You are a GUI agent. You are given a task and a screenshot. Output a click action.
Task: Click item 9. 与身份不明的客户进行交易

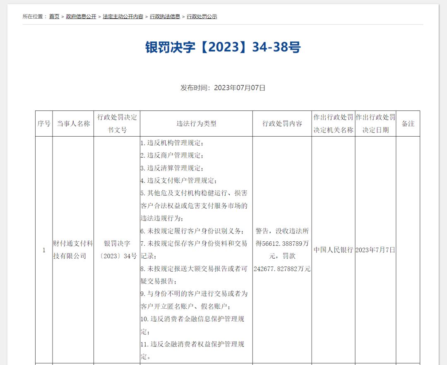pyautogui.click(x=194, y=300)
